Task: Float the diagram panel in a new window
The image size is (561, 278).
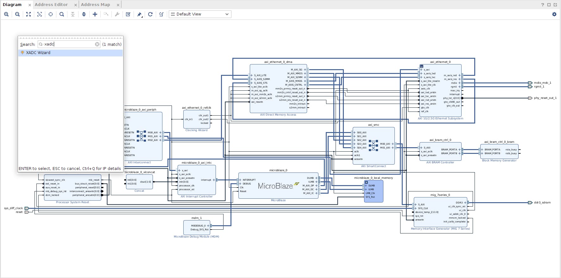Action: [x=555, y=5]
